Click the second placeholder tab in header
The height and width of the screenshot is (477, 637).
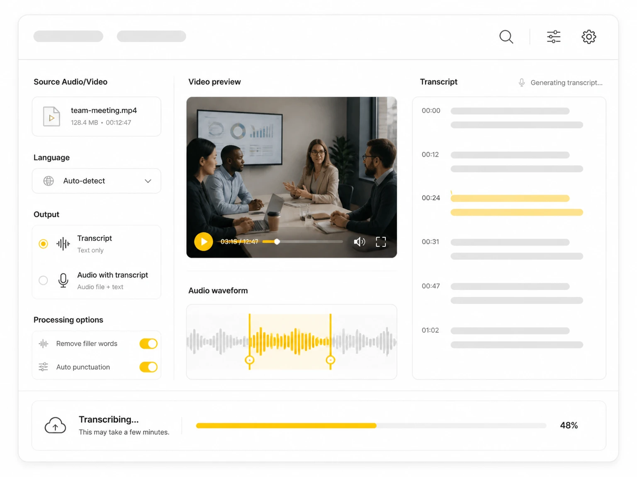pos(151,36)
